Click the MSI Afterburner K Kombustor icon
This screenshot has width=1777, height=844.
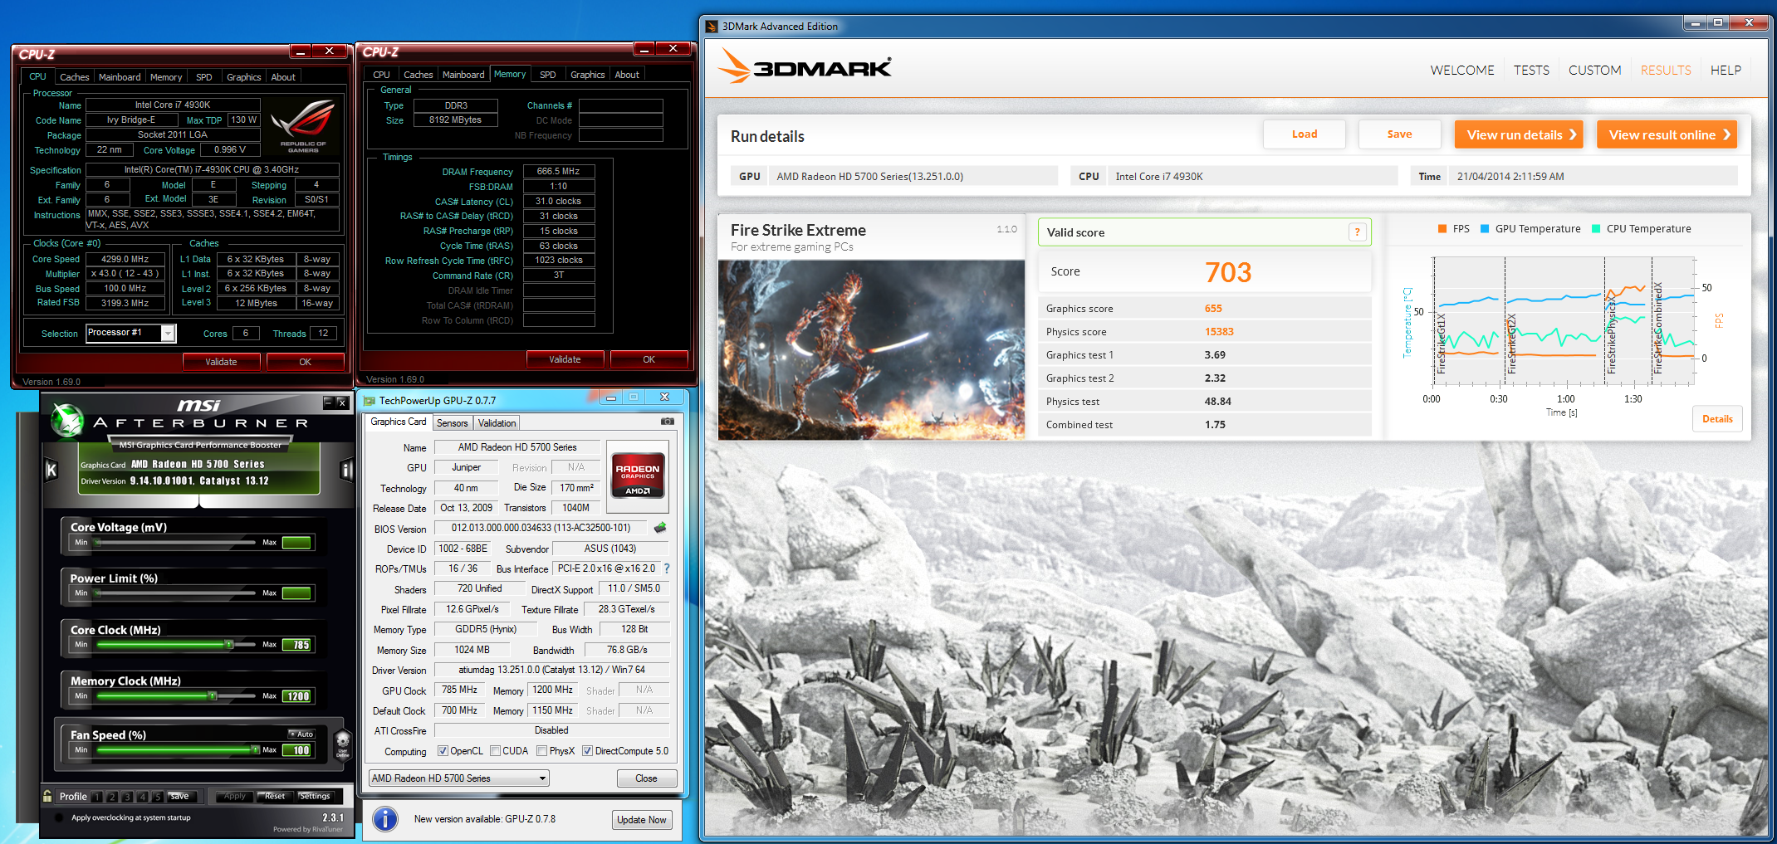(x=51, y=471)
